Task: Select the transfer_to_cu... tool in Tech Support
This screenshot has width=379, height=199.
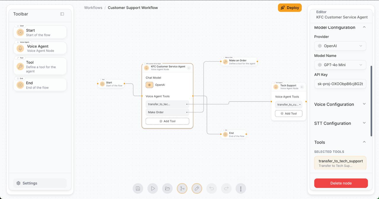Action: pos(289,104)
